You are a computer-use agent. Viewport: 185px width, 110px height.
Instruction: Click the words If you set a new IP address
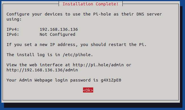42,45
